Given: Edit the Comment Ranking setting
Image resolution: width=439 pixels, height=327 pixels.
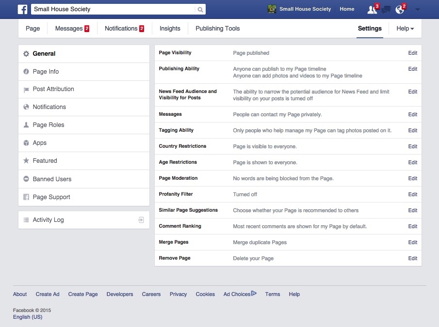Looking at the screenshot, I should 412,226.
